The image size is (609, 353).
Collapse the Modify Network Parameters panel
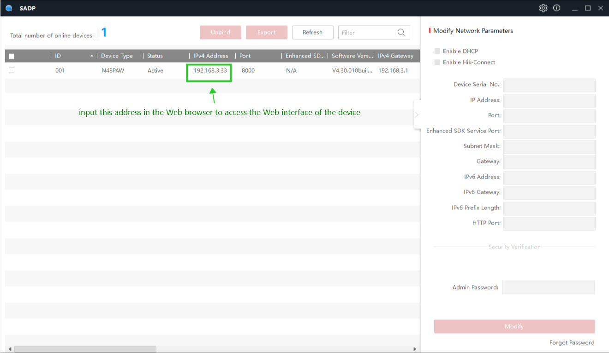point(417,115)
